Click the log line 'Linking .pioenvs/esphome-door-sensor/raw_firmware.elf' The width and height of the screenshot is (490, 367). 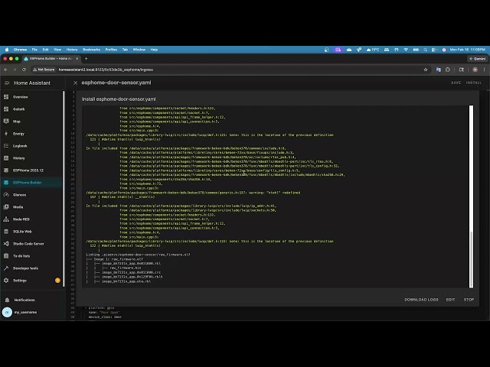point(138,255)
